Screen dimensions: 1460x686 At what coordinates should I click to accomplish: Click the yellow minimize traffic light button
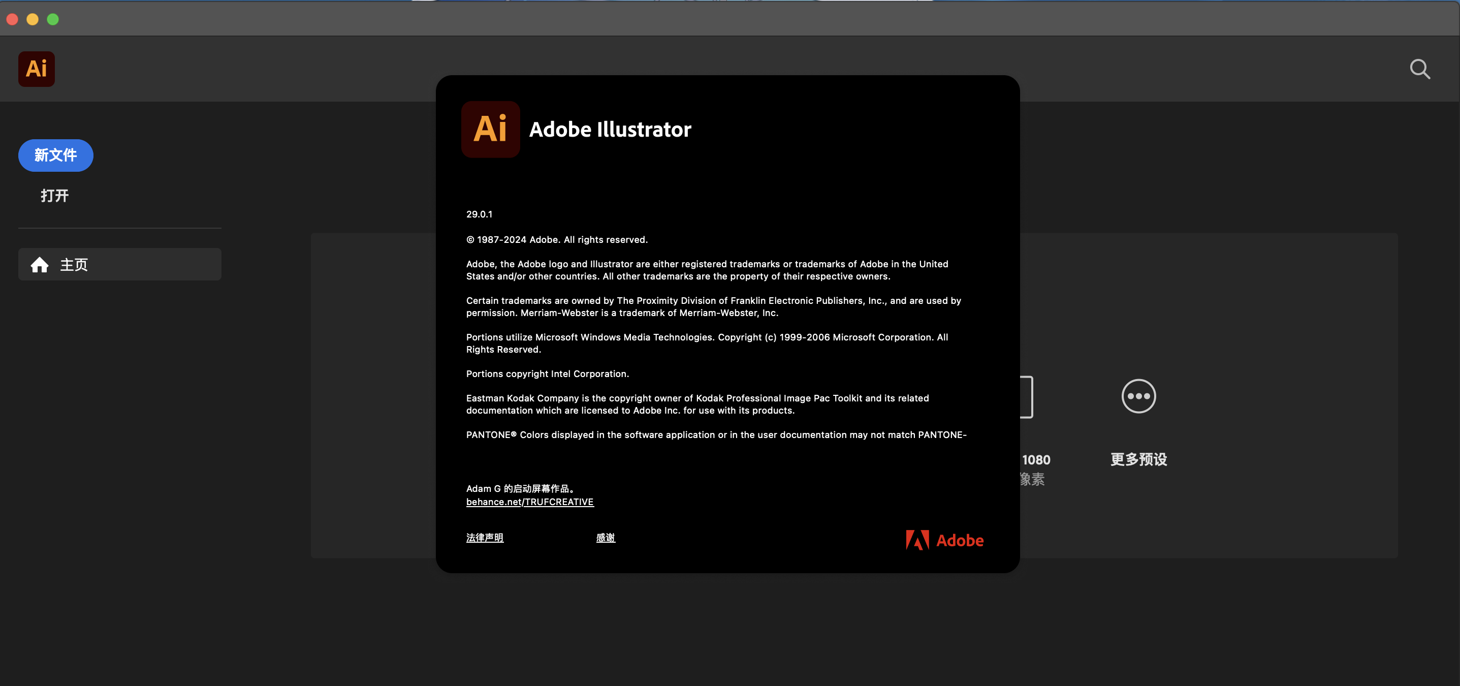(33, 19)
